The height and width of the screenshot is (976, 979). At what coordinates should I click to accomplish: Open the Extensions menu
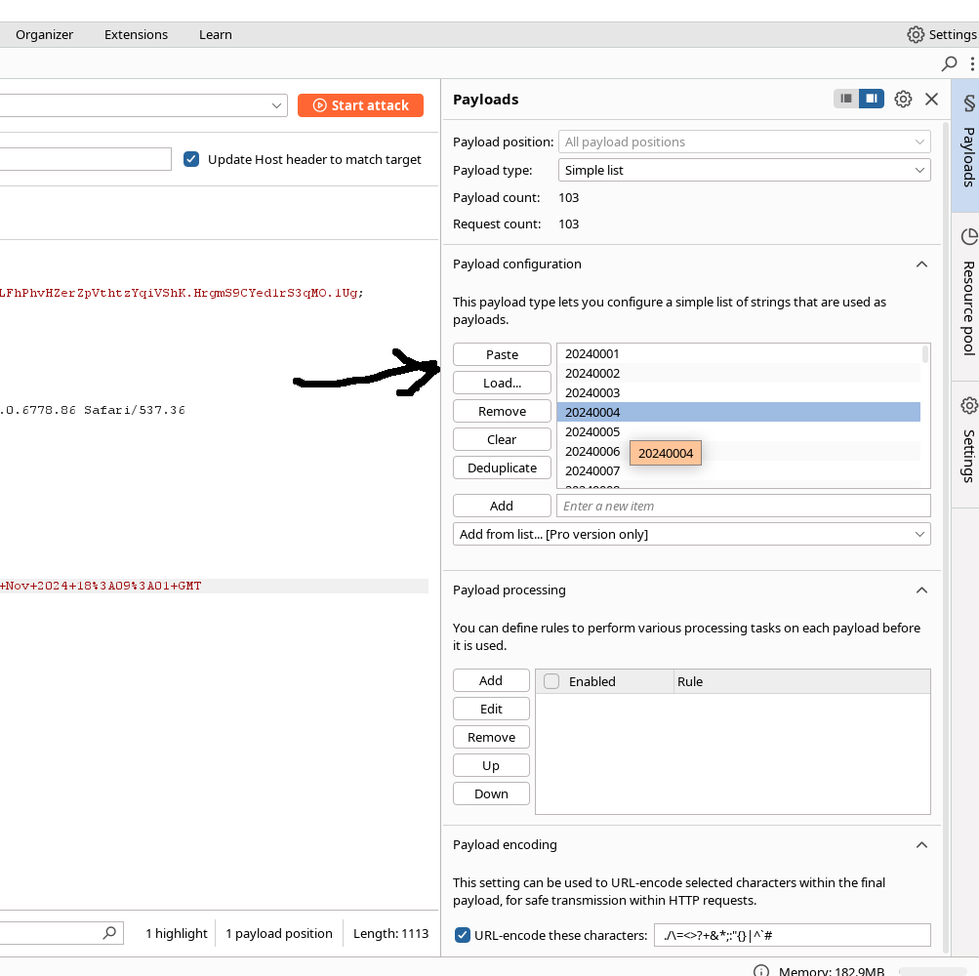click(x=136, y=34)
